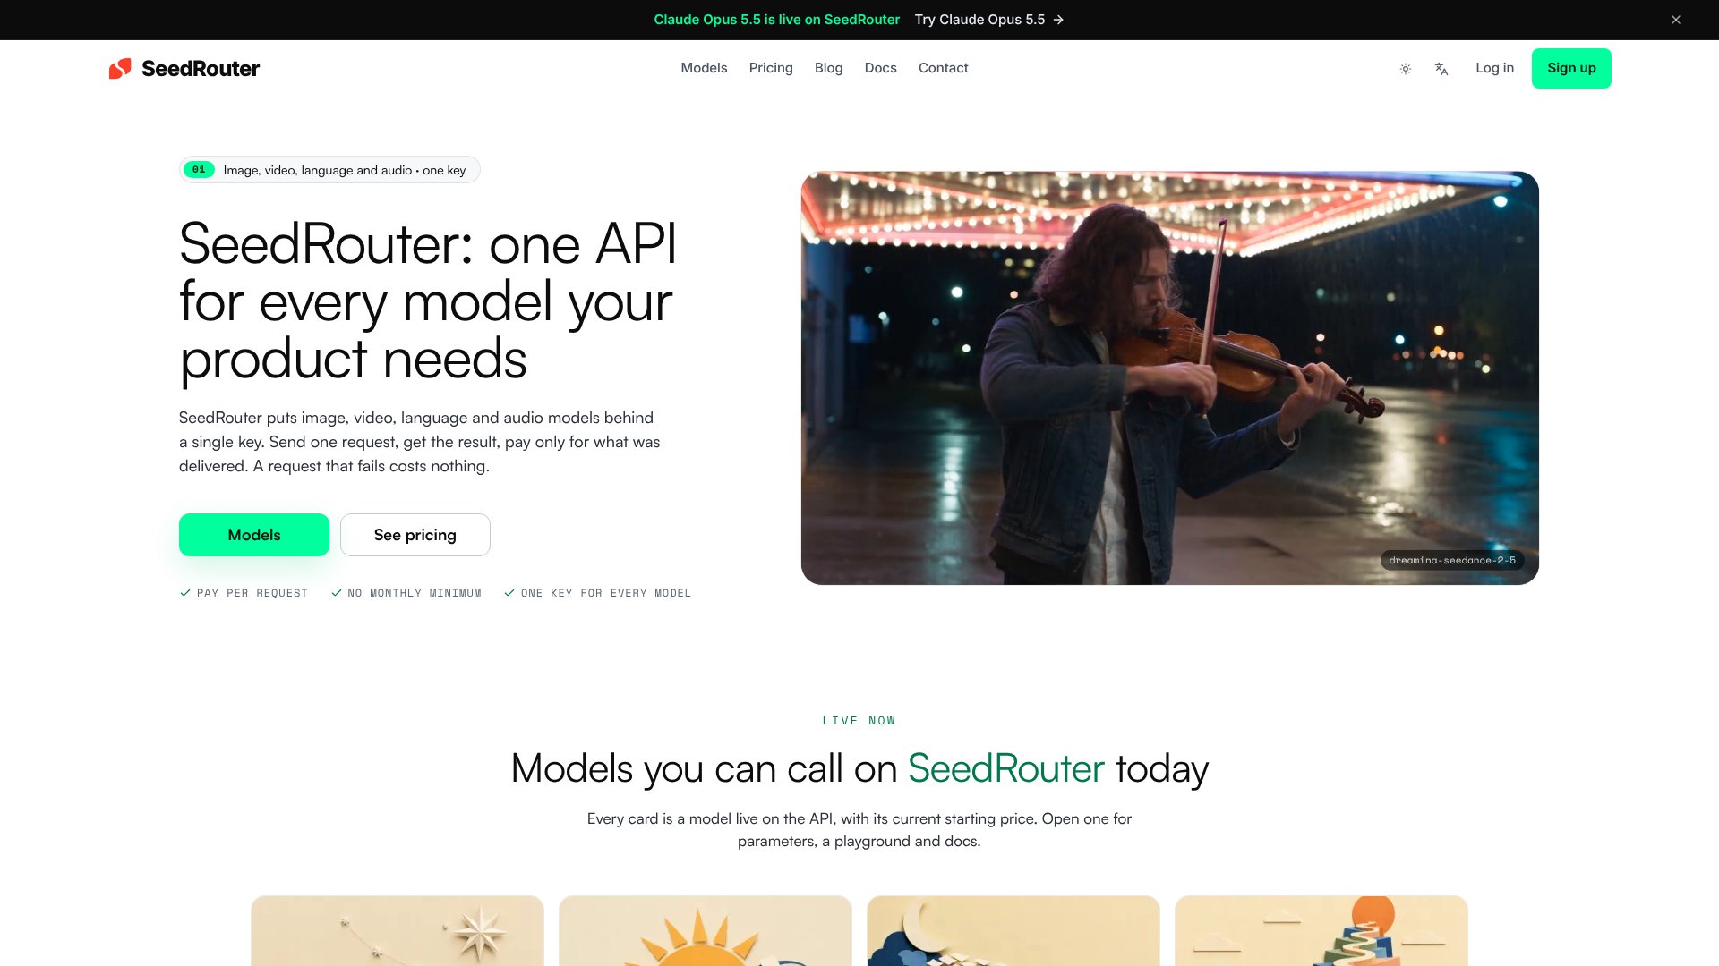
Task: Click the SeedRouter wordmark text
Action: (201, 69)
